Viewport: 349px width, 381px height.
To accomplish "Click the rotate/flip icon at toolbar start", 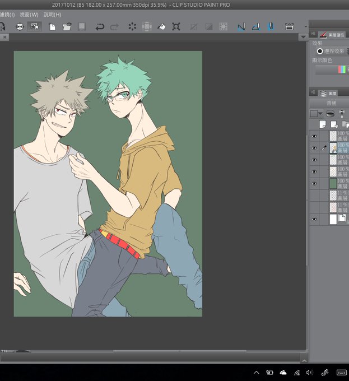I will pos(2,26).
